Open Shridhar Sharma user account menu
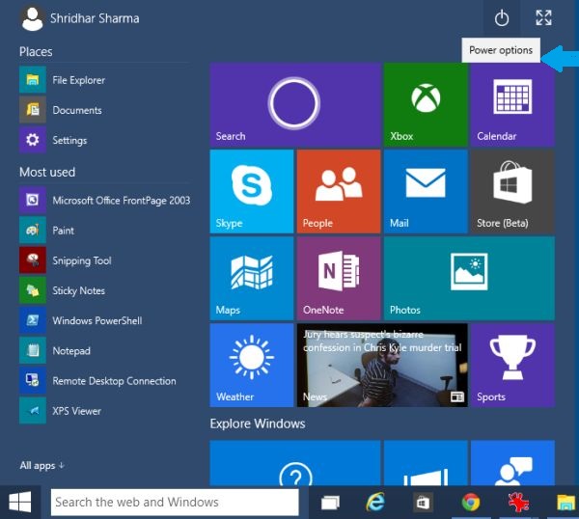This screenshot has height=519, width=579. click(79, 18)
